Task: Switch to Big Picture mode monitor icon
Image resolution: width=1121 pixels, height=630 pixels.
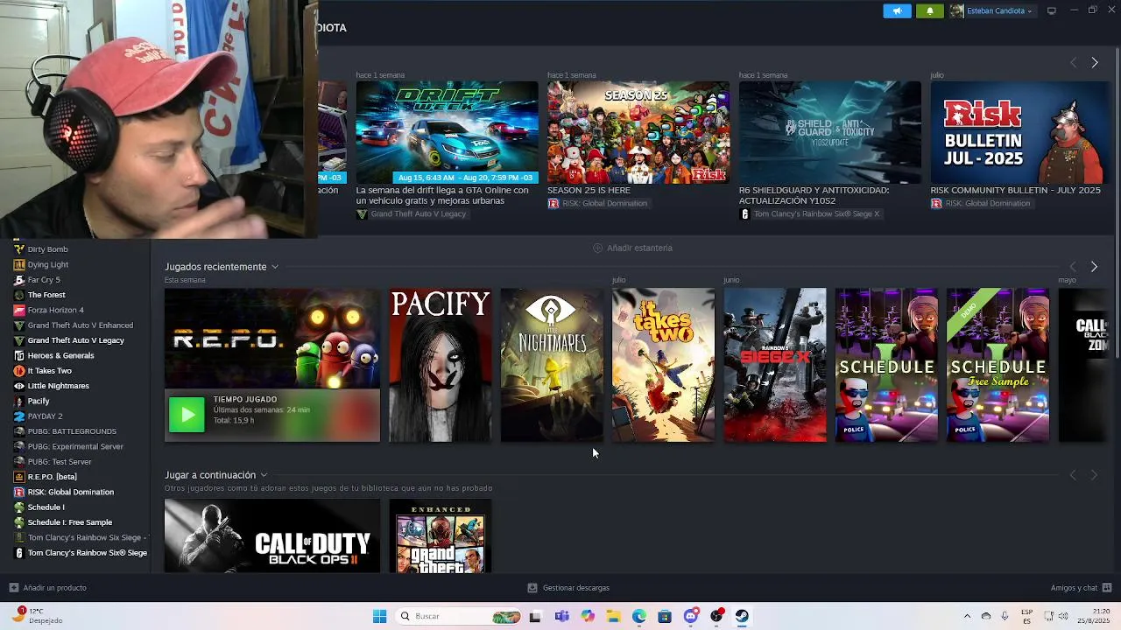Action: [1052, 10]
